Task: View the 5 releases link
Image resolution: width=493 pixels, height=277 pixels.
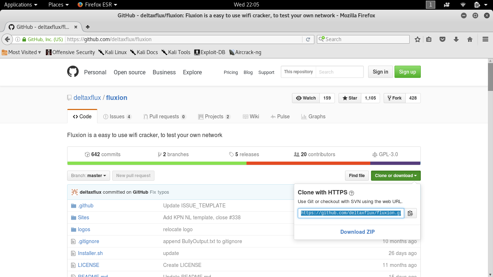Action: click(x=244, y=154)
